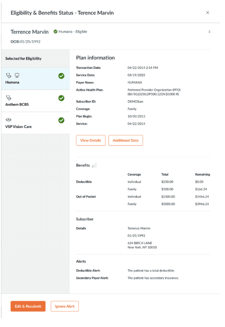Click the stethoscope icon in Humana row
Screen dimensions: 225x327
tap(8, 75)
